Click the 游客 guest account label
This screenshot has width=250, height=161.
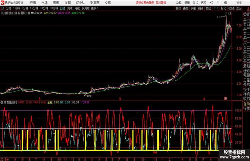(x=239, y=3)
